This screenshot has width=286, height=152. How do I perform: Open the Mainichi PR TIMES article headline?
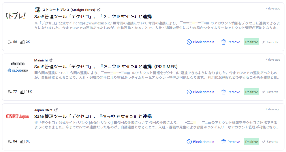[106, 67]
